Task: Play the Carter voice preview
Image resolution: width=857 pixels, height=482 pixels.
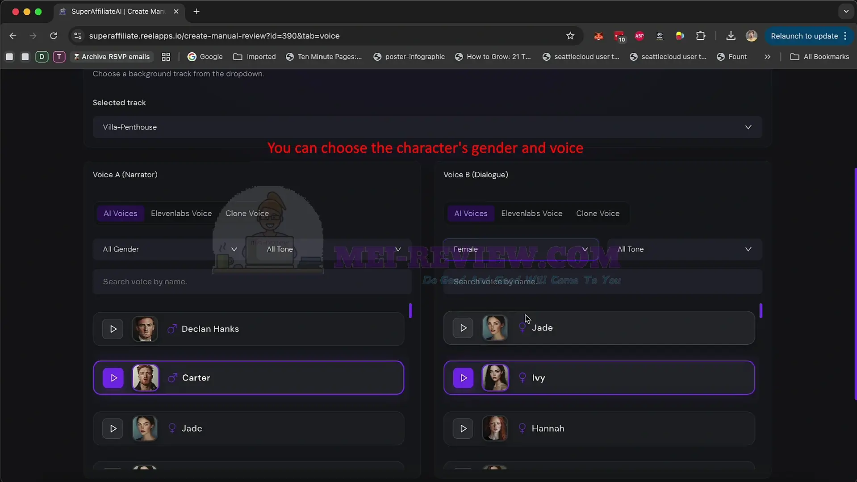Action: [x=113, y=378]
